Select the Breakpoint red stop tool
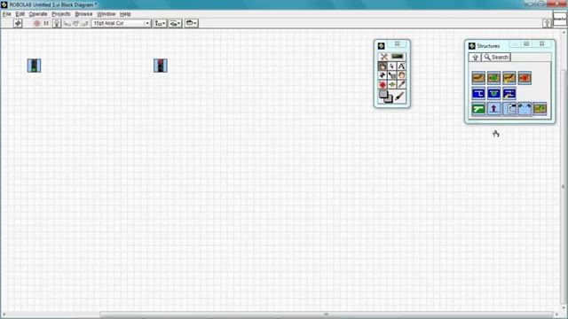 pos(383,85)
